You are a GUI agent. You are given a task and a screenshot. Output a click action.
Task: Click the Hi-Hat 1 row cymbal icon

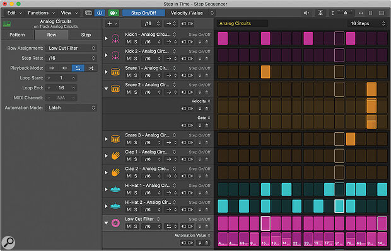[115, 189]
